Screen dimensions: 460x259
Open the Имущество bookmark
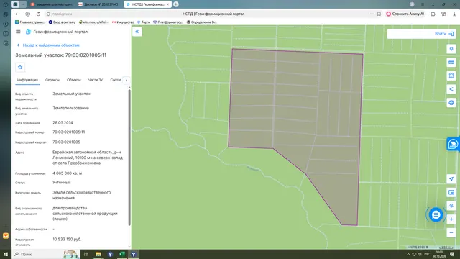pyautogui.click(x=123, y=22)
